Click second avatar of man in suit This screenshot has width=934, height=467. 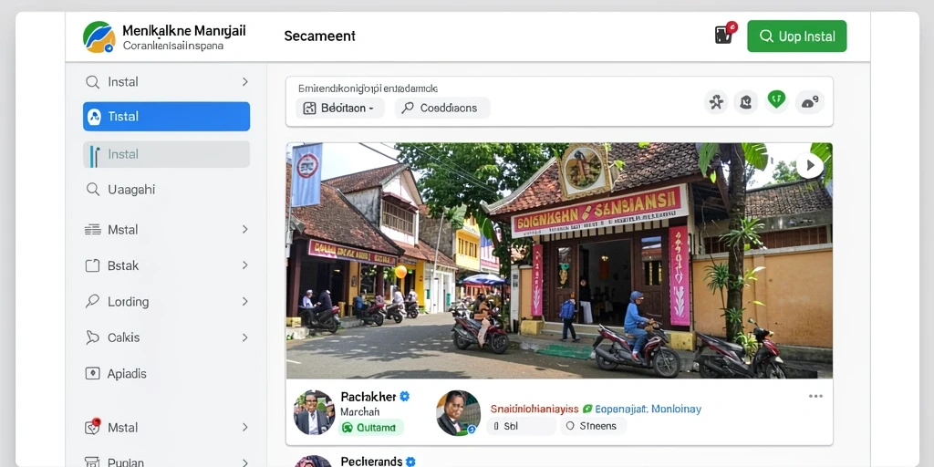(458, 413)
